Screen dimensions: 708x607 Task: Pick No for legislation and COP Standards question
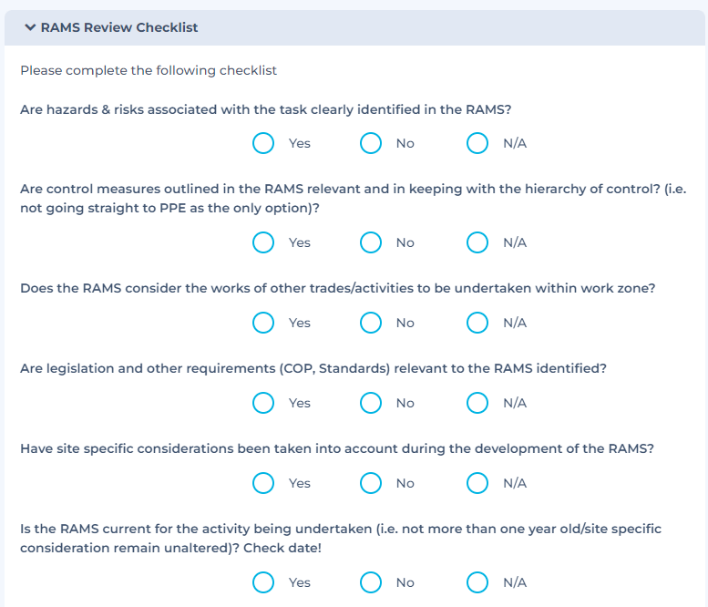pyautogui.click(x=371, y=403)
